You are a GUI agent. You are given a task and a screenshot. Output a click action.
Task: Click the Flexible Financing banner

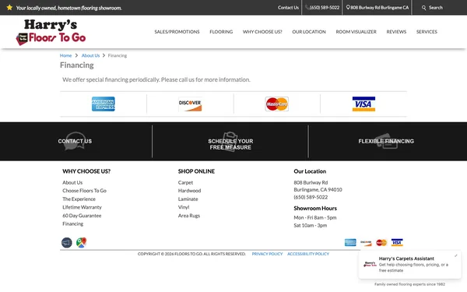[x=386, y=141]
